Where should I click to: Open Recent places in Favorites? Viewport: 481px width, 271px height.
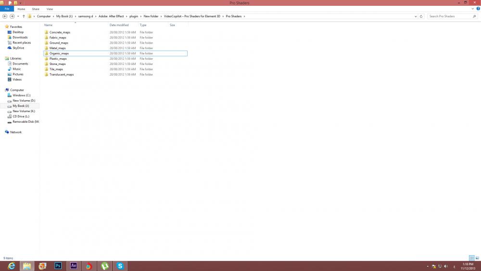22,43
